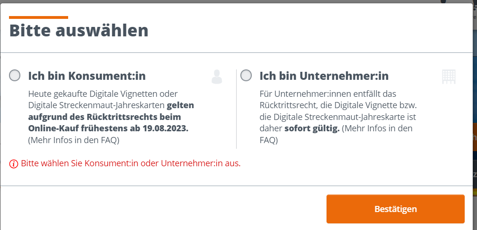
Task: Click the office building icon for entrepreneurs
Action: 449,77
